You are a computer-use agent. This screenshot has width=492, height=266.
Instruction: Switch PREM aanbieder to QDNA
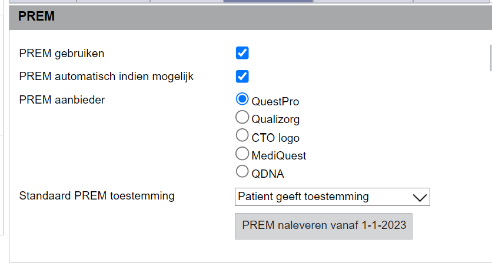(x=242, y=172)
